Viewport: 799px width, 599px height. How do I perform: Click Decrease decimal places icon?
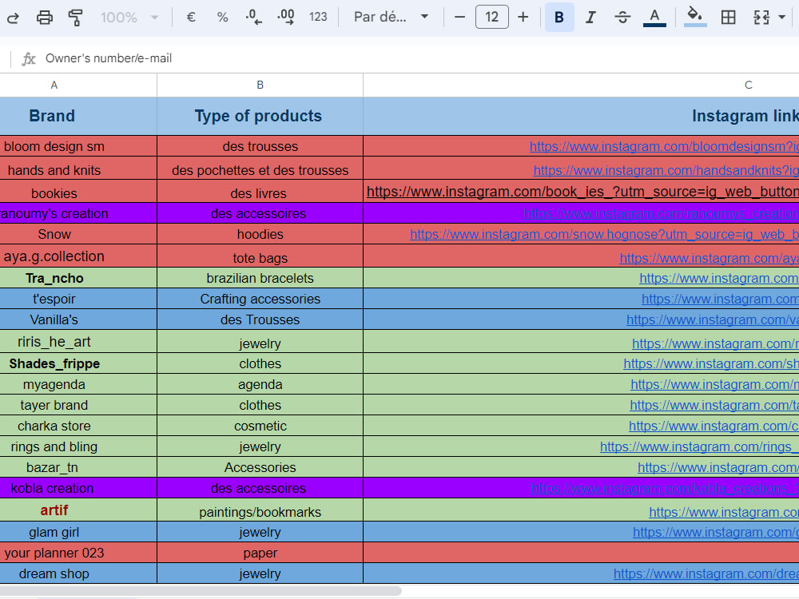tap(254, 18)
